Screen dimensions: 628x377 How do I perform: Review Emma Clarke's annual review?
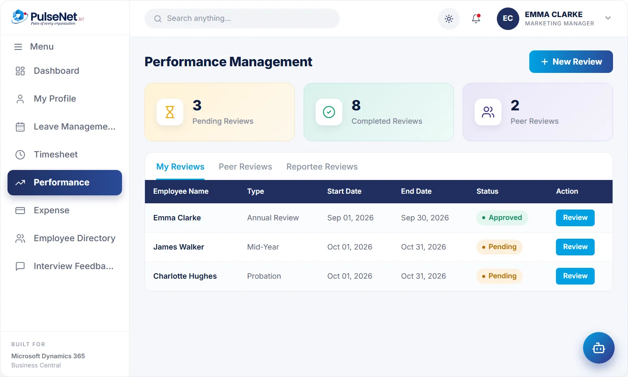(575, 217)
